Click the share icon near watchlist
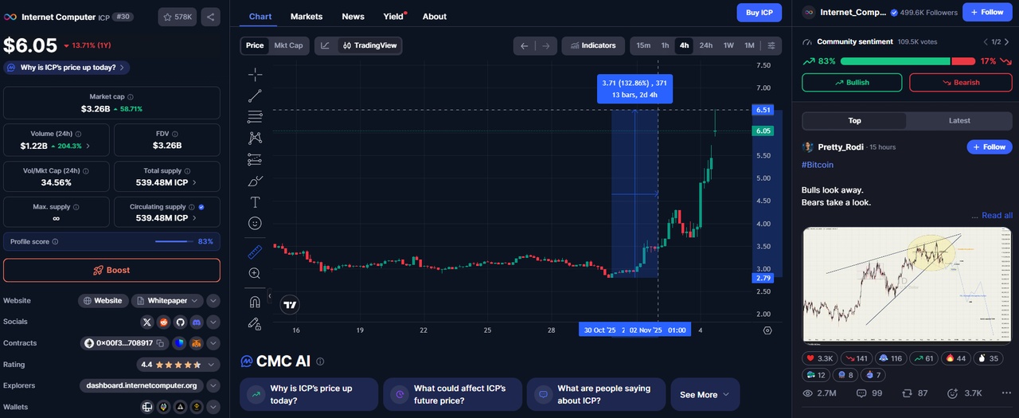Image resolution: width=1019 pixels, height=418 pixels. point(211,17)
